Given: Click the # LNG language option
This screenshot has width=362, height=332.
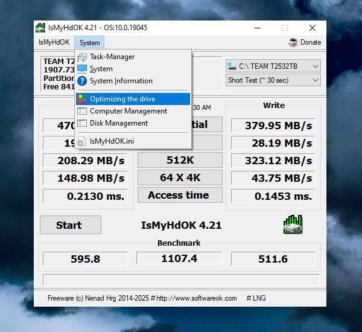Looking at the screenshot, I should [256, 298].
